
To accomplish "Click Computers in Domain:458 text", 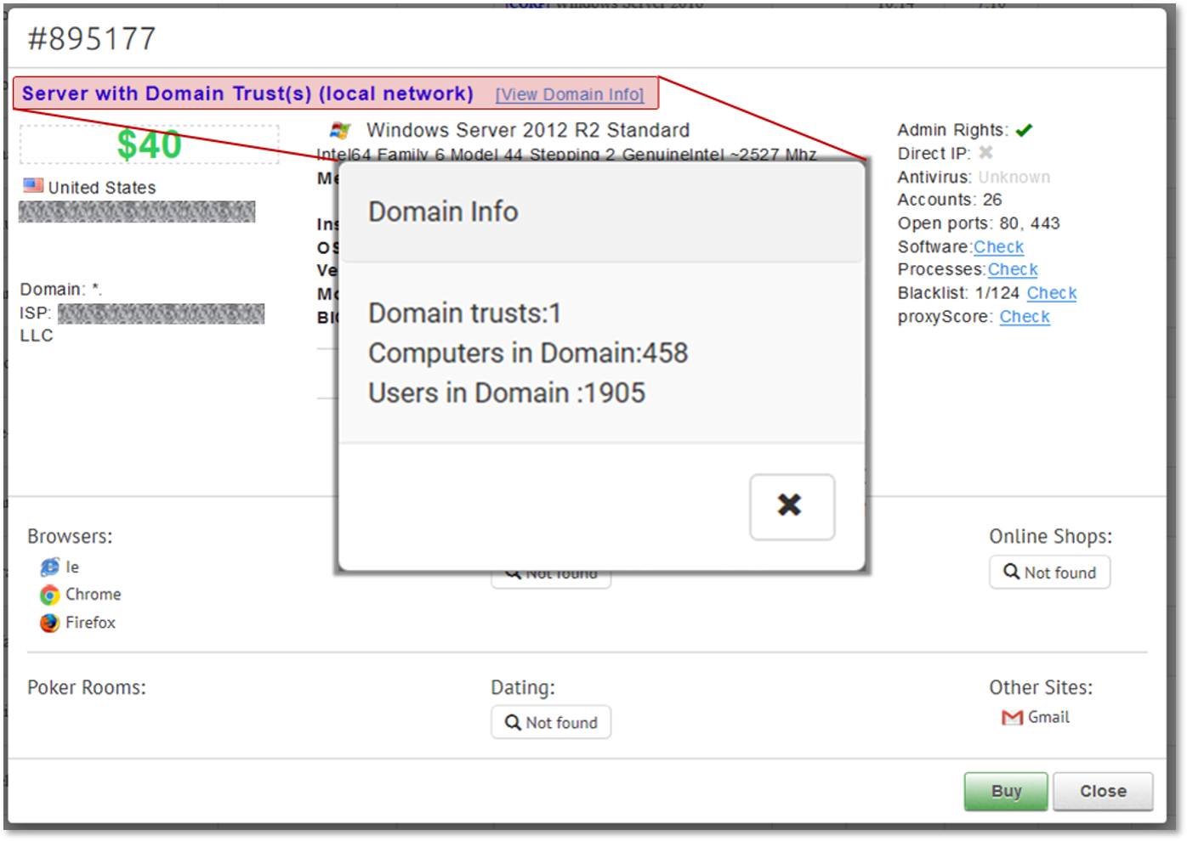I will [528, 353].
